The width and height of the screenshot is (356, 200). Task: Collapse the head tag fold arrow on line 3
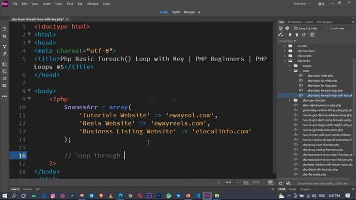(29, 42)
